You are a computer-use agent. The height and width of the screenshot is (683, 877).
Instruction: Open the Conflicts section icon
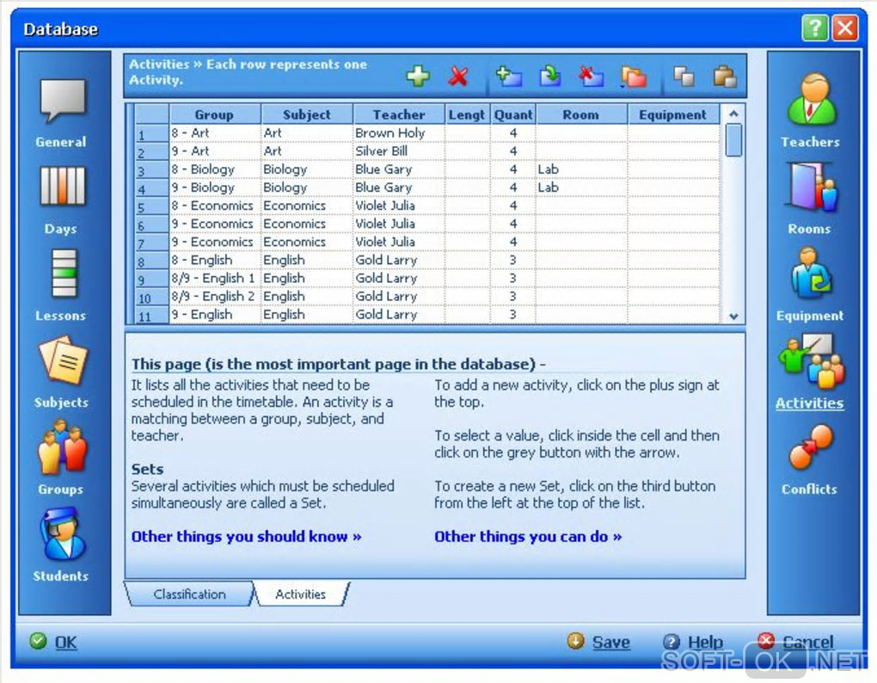point(811,447)
